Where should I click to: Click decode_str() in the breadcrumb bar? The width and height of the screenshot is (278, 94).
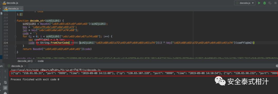click(x=25, y=61)
